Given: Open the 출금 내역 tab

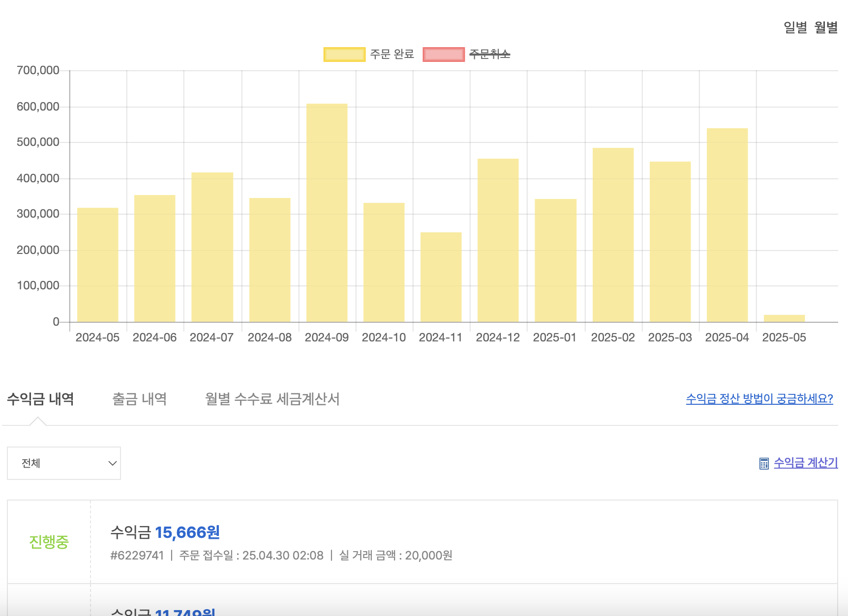Looking at the screenshot, I should 140,399.
